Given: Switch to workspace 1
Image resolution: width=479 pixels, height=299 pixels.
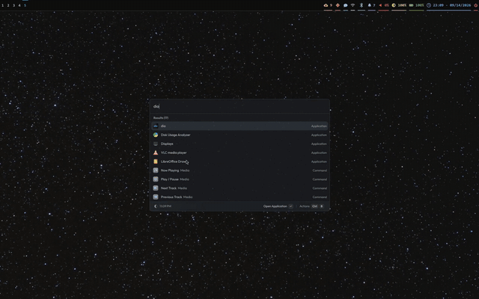Looking at the screenshot, I should pyautogui.click(x=3, y=5).
